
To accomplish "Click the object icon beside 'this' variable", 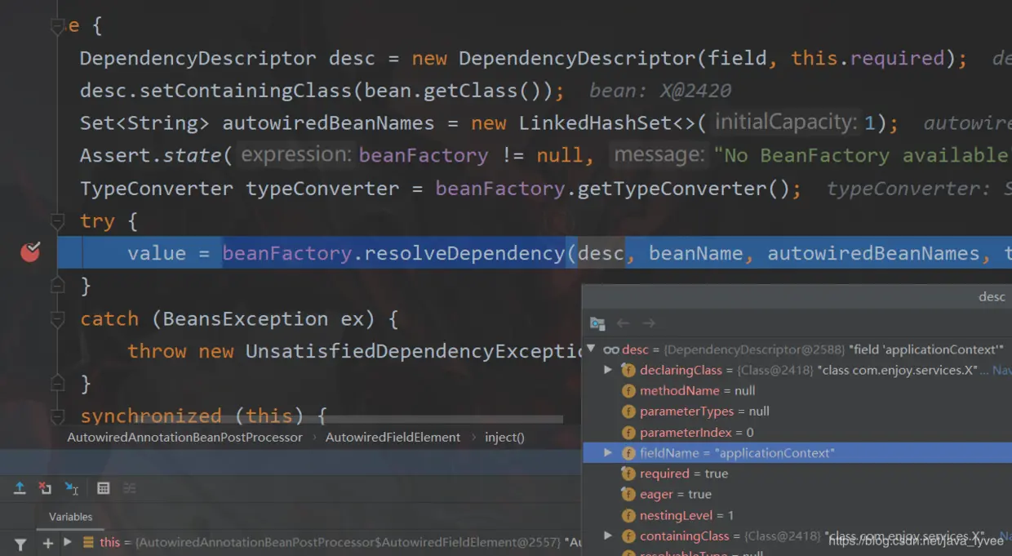I will click(88, 542).
